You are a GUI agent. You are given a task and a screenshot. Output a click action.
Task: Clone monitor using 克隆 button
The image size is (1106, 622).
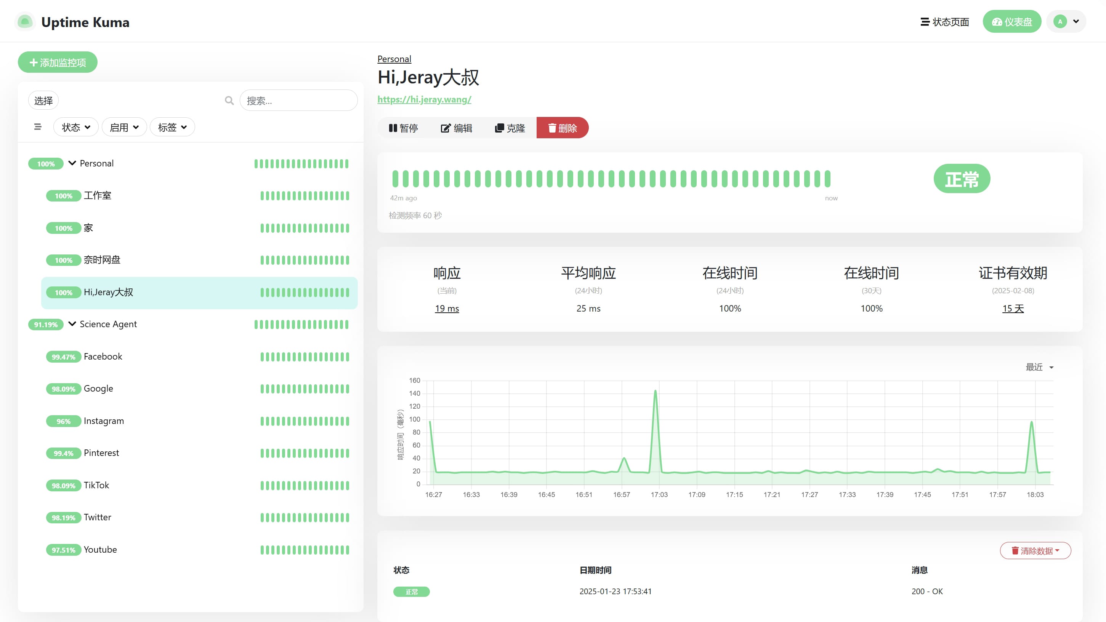510,128
